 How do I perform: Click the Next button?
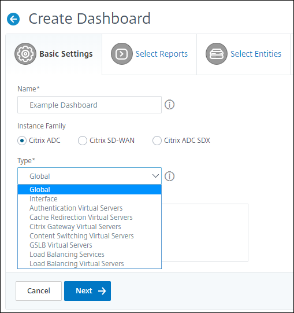tap(87, 291)
